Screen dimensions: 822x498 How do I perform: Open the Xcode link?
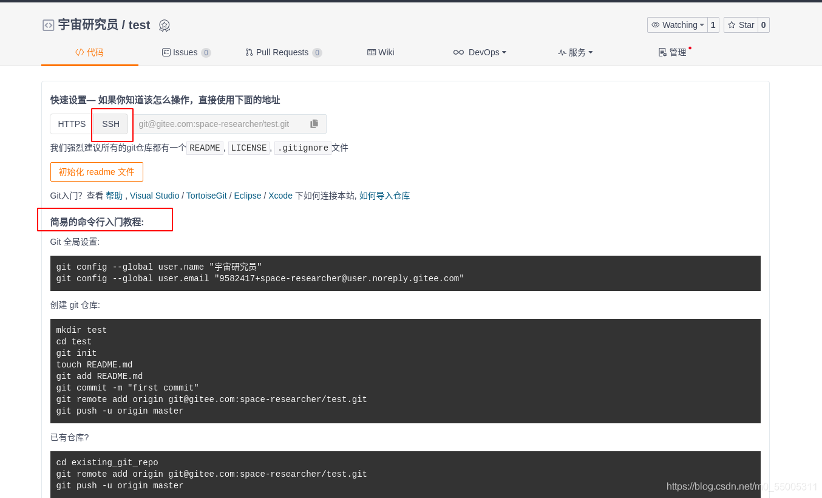pos(280,196)
